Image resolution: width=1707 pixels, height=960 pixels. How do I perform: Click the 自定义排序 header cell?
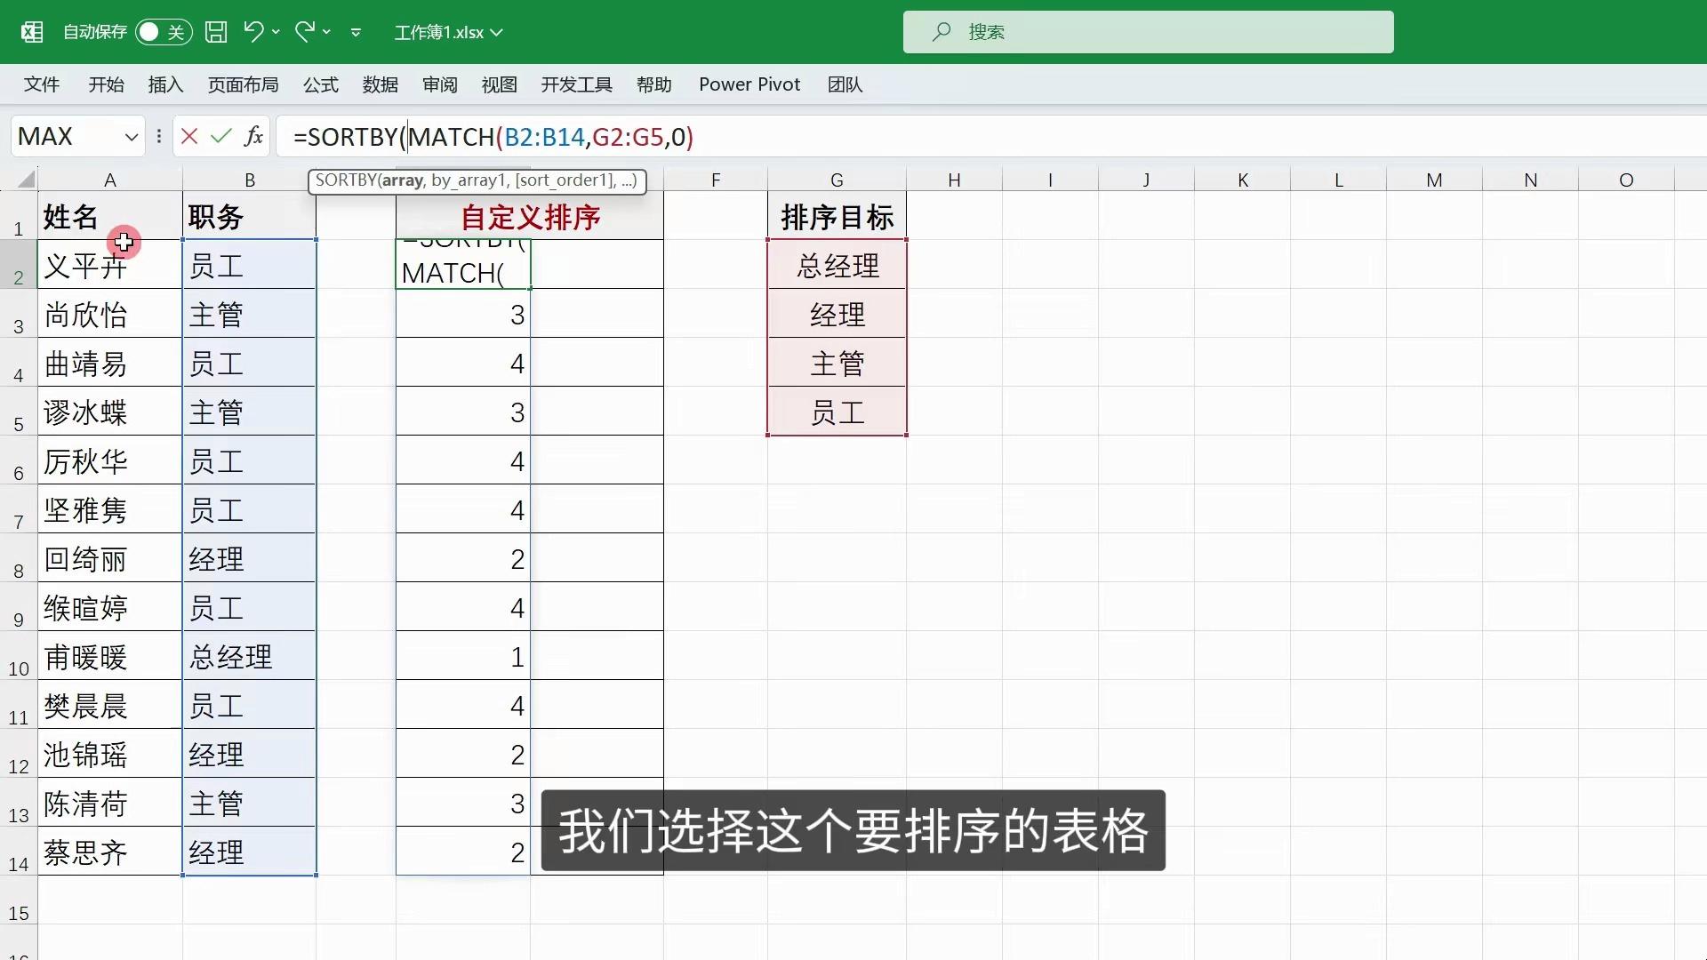point(530,216)
